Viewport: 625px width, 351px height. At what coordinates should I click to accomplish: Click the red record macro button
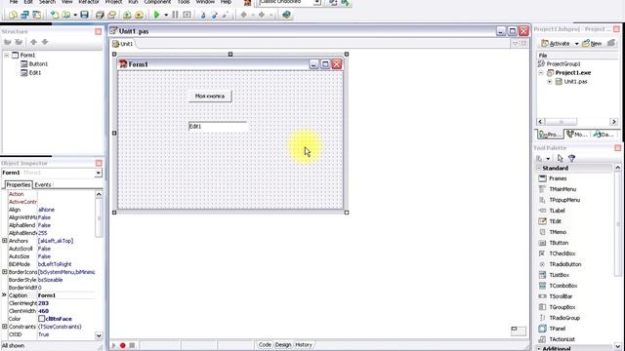point(123,345)
